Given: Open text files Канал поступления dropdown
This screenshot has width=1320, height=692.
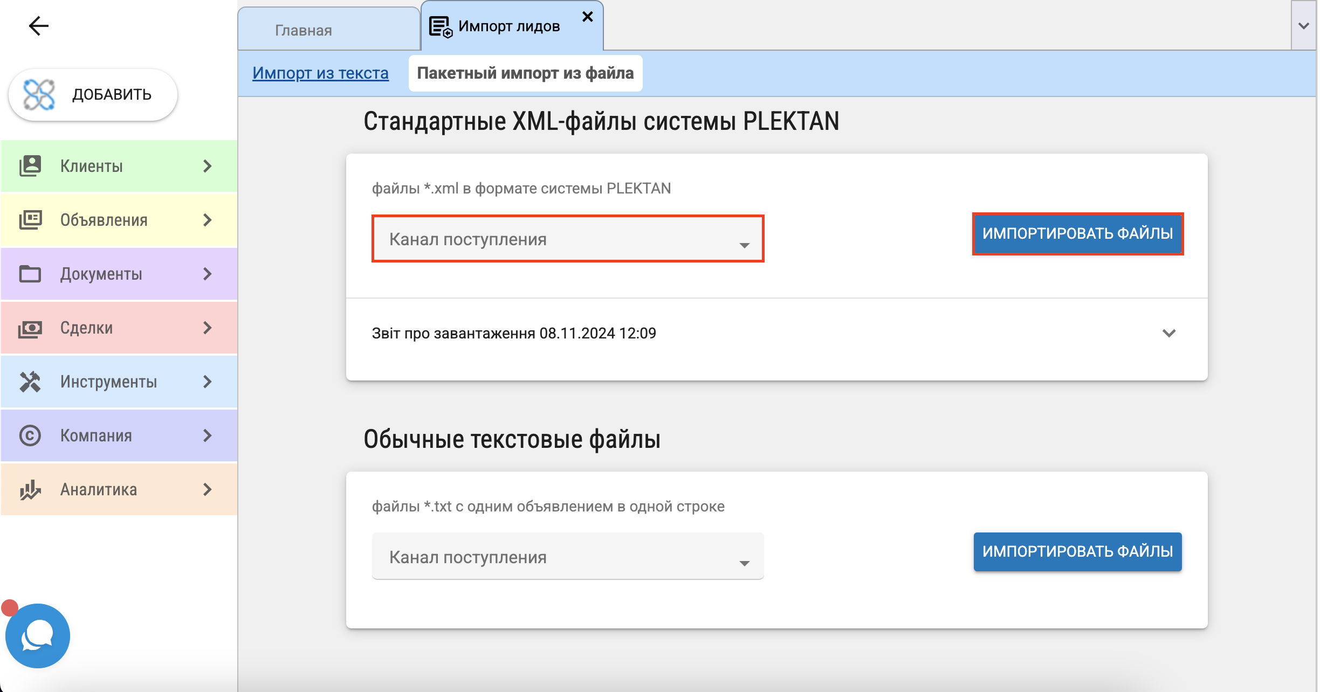Looking at the screenshot, I should (x=568, y=556).
